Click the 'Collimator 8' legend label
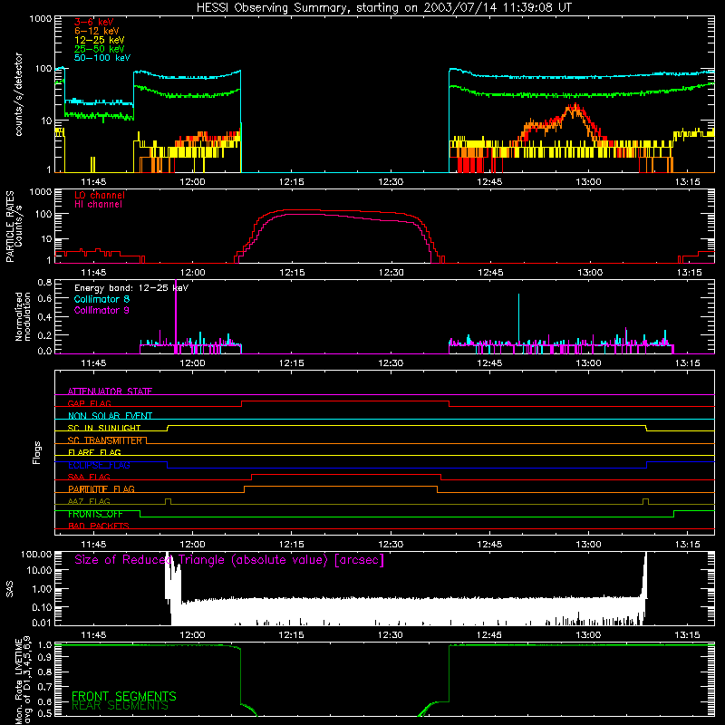This screenshot has height=725, width=725. 101,299
